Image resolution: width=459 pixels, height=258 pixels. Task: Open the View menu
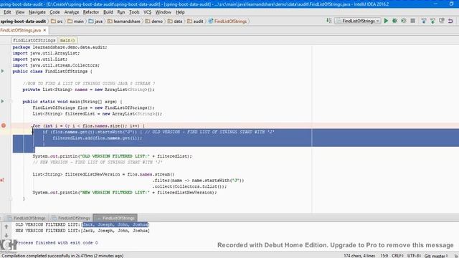click(x=19, y=12)
